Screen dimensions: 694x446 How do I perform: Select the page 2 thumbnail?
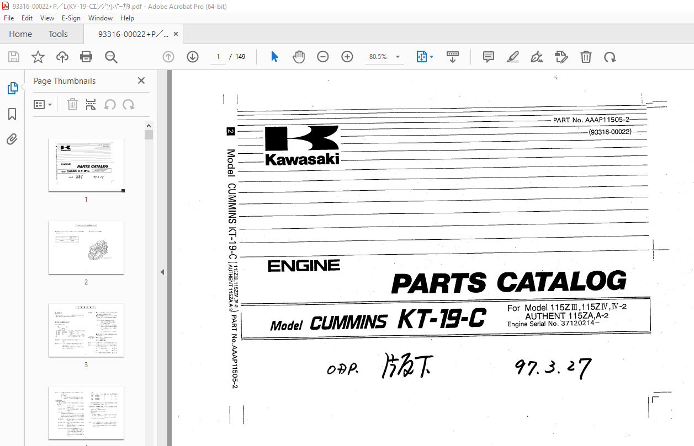86,248
